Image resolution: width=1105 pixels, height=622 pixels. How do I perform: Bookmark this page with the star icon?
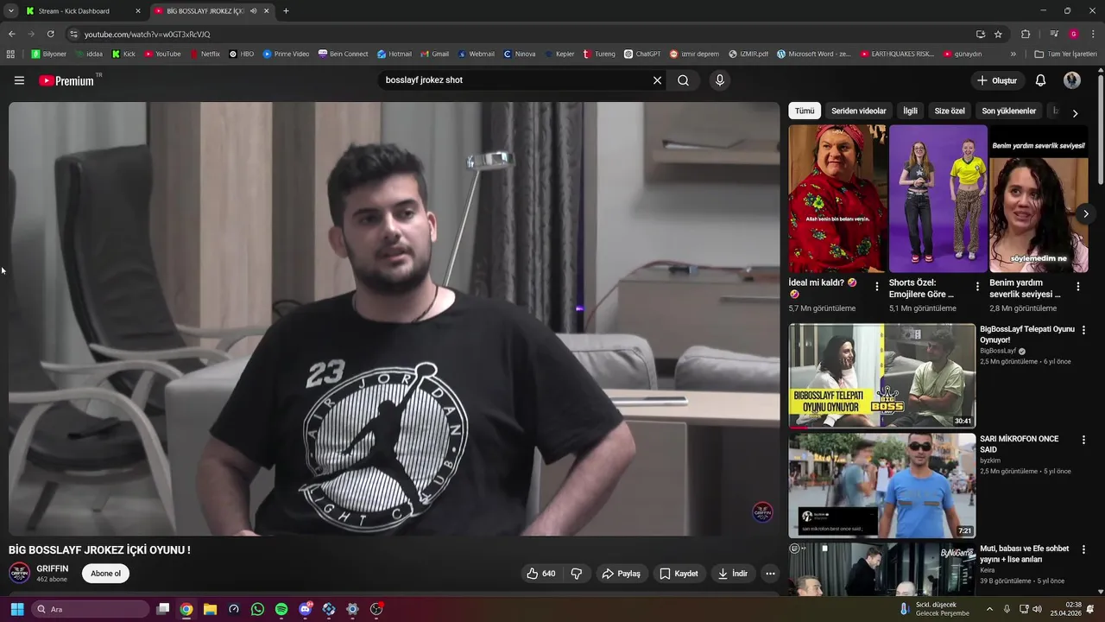998,34
